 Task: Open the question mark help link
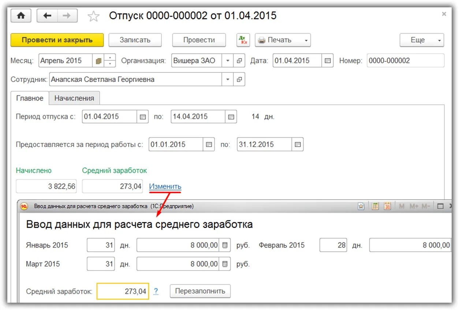click(x=156, y=291)
